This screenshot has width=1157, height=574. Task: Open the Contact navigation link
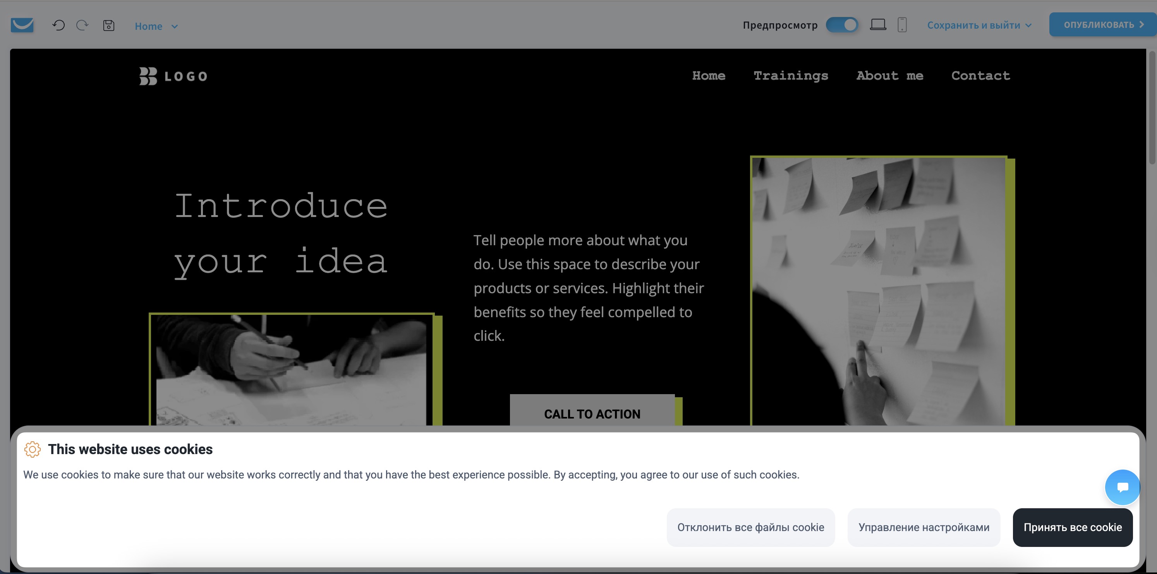[x=980, y=76]
